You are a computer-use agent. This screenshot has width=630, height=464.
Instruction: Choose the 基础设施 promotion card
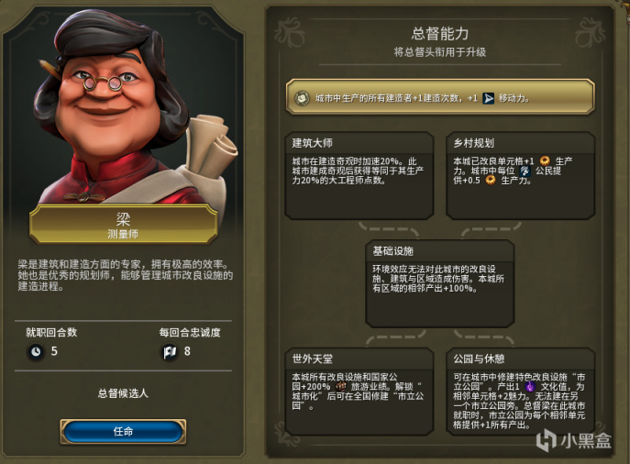440,283
